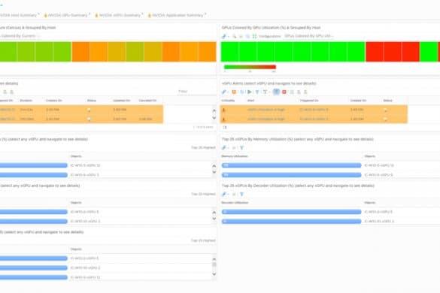Click scroll down arrow in left alerts list
The width and height of the screenshot is (440, 293).
point(214,118)
